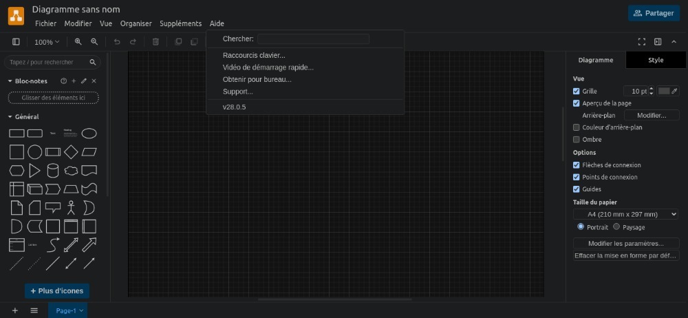Click the fullscreen icon in toolbar

(642, 42)
